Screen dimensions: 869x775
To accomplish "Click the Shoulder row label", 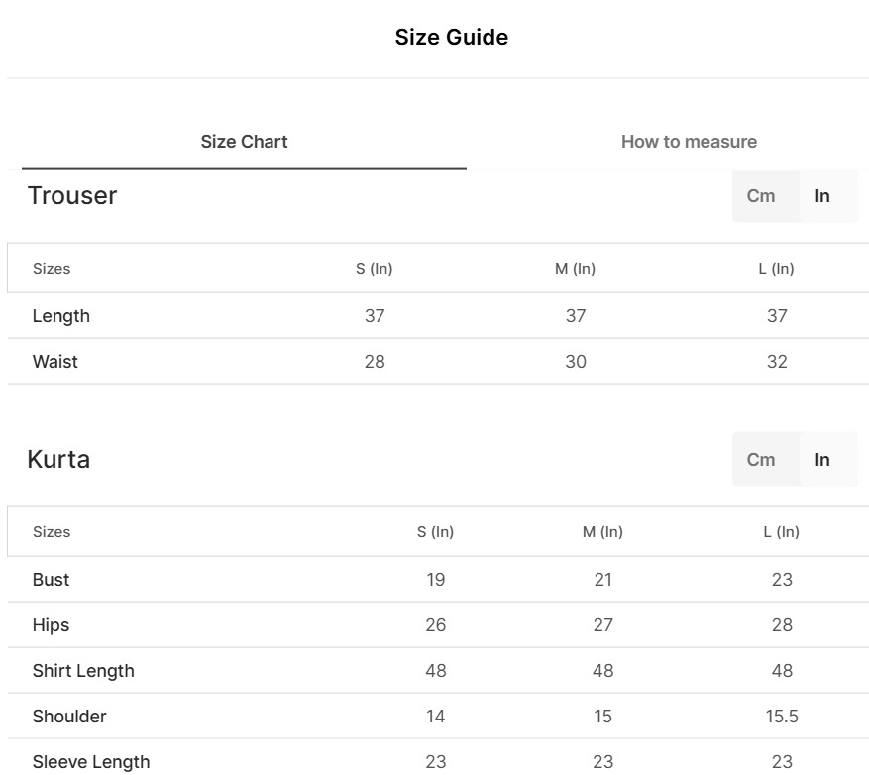I will coord(69,717).
